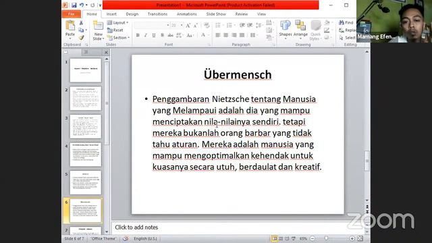
Task: Find text in the presentation
Action: point(346,22)
